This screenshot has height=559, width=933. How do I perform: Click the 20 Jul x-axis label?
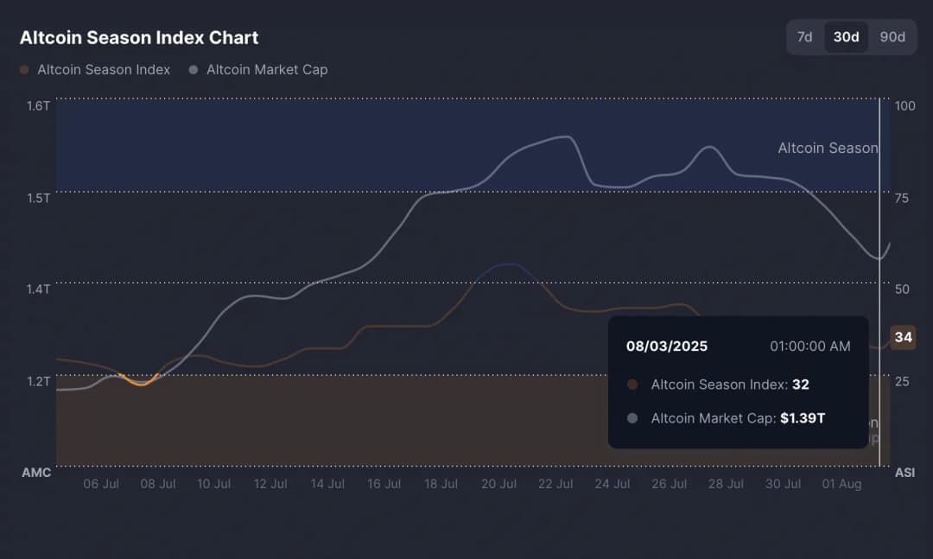[x=499, y=484]
